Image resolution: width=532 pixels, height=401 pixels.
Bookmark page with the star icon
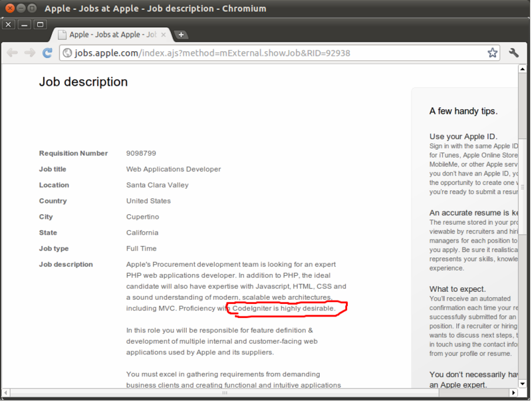(492, 53)
